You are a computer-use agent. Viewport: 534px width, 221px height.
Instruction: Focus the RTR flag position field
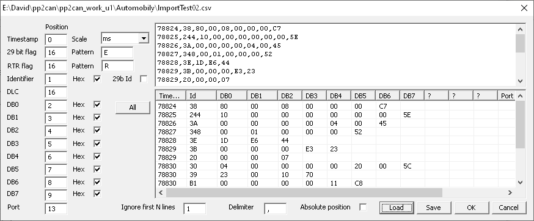click(x=56, y=66)
